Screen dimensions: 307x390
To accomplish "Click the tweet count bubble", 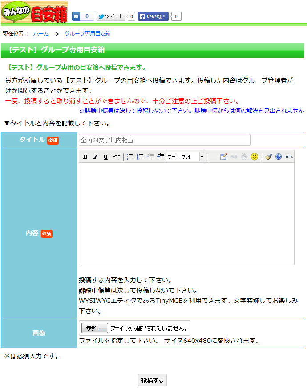I will (x=131, y=16).
